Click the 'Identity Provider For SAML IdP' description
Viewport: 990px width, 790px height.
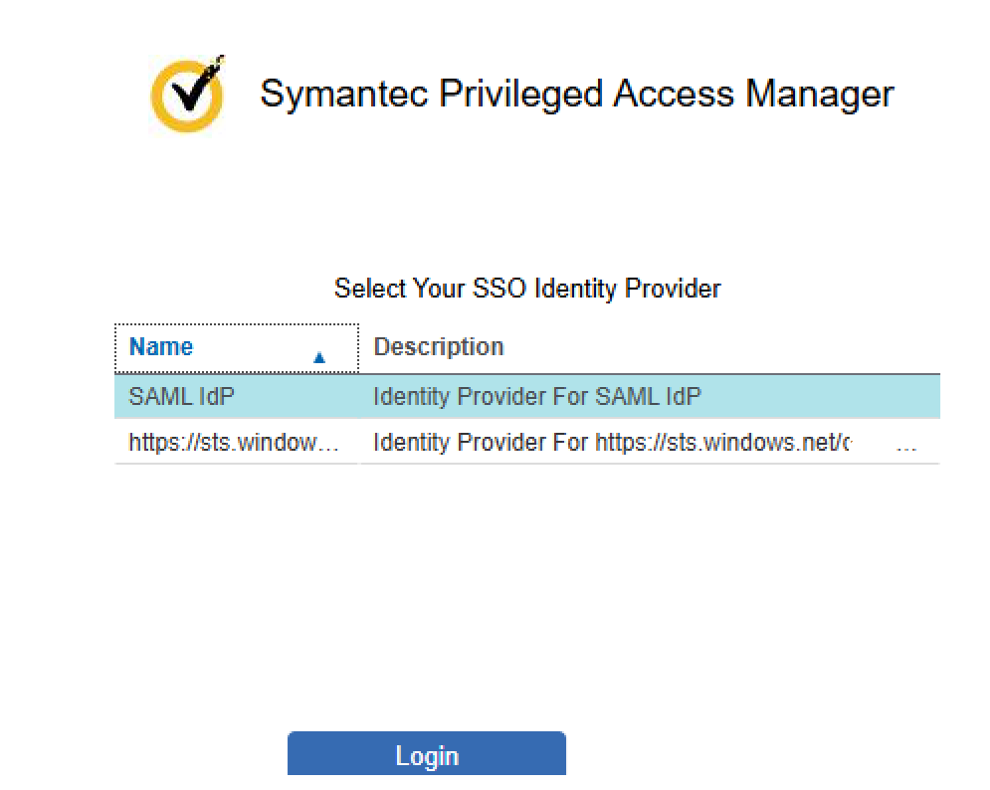537,397
